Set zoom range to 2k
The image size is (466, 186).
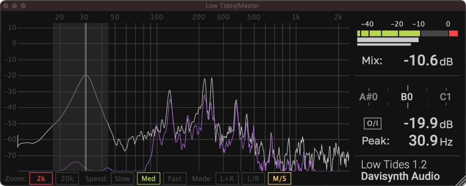point(41,178)
